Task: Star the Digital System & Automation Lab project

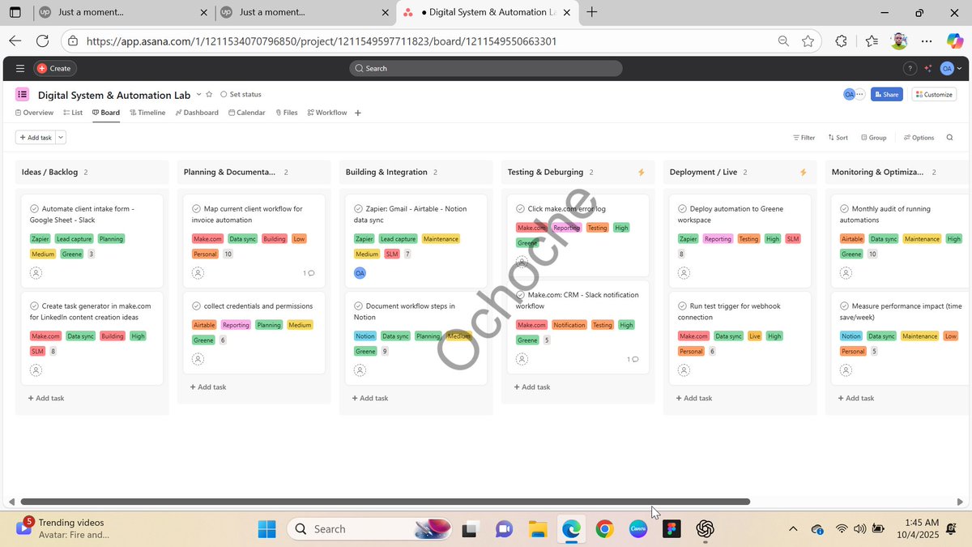Action: click(209, 94)
